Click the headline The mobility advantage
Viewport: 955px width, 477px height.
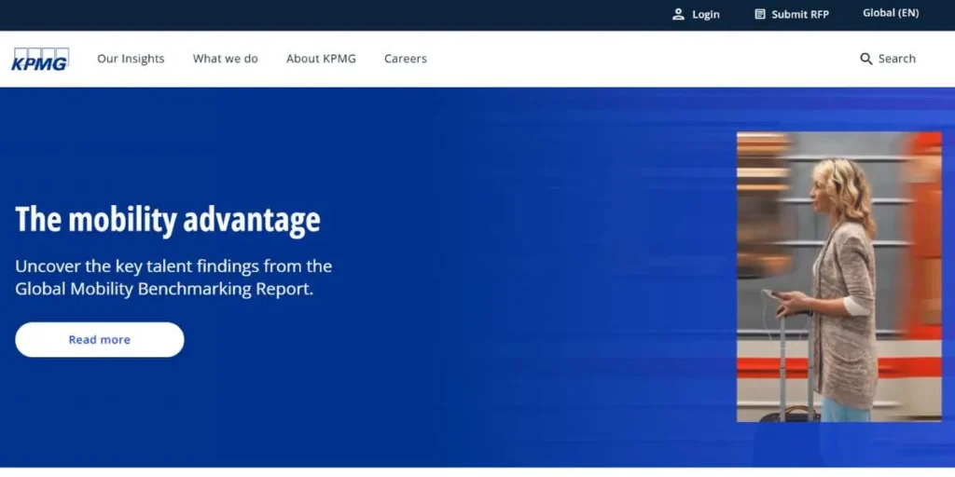click(x=168, y=220)
